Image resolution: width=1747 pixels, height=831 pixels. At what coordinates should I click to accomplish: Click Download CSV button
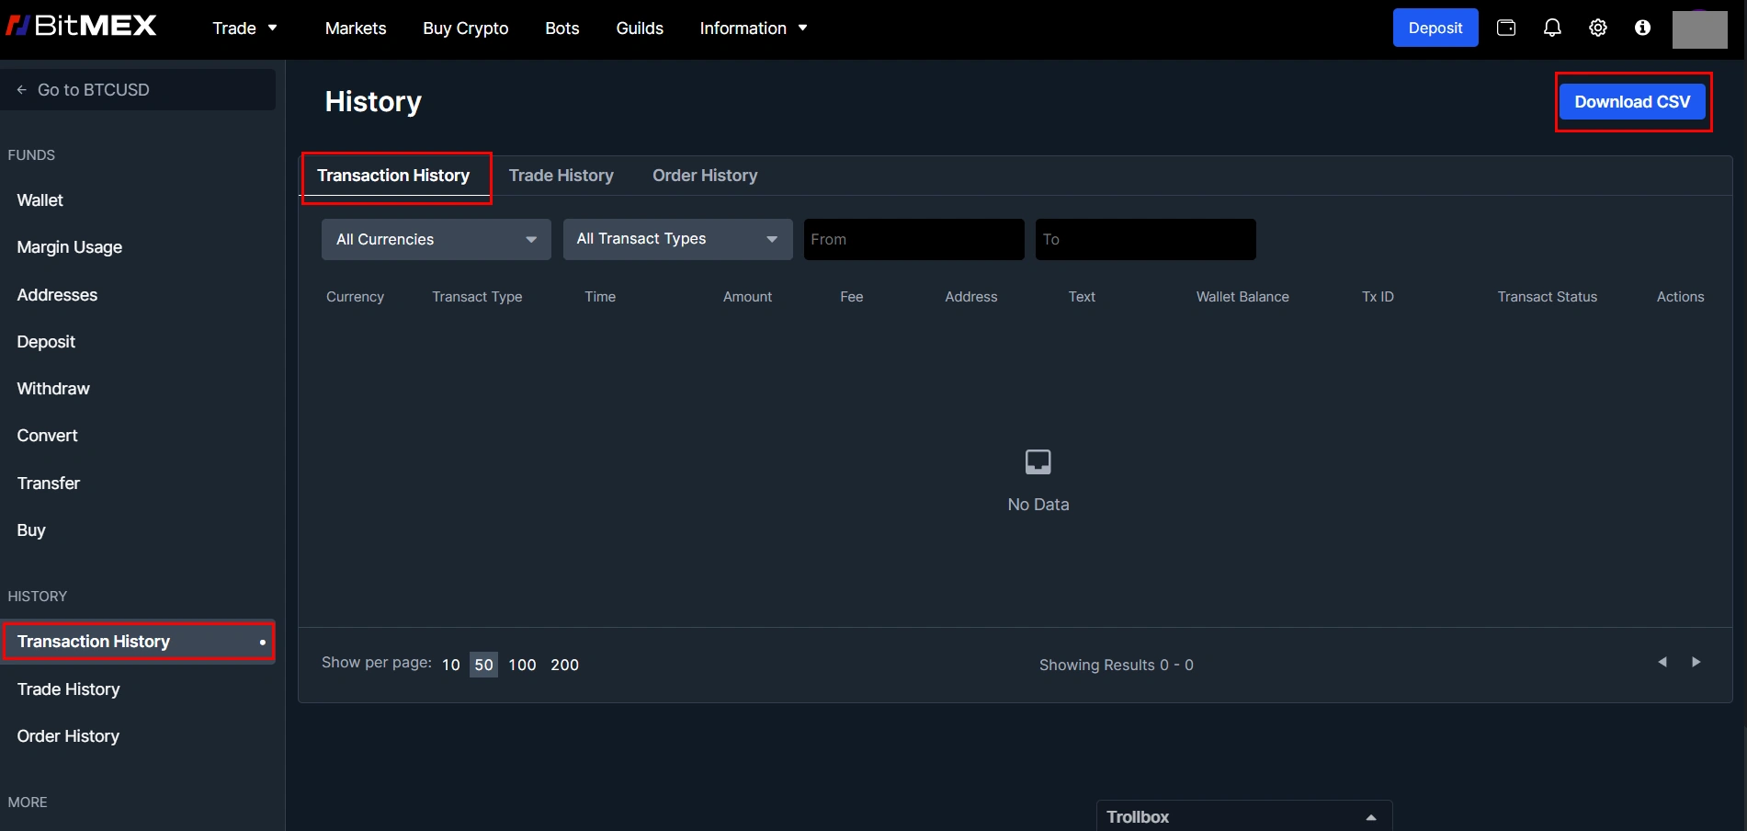[1632, 102]
